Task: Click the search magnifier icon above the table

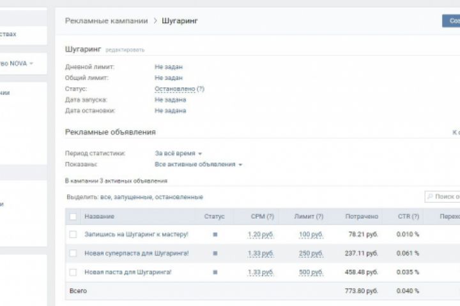Action: click(430, 197)
